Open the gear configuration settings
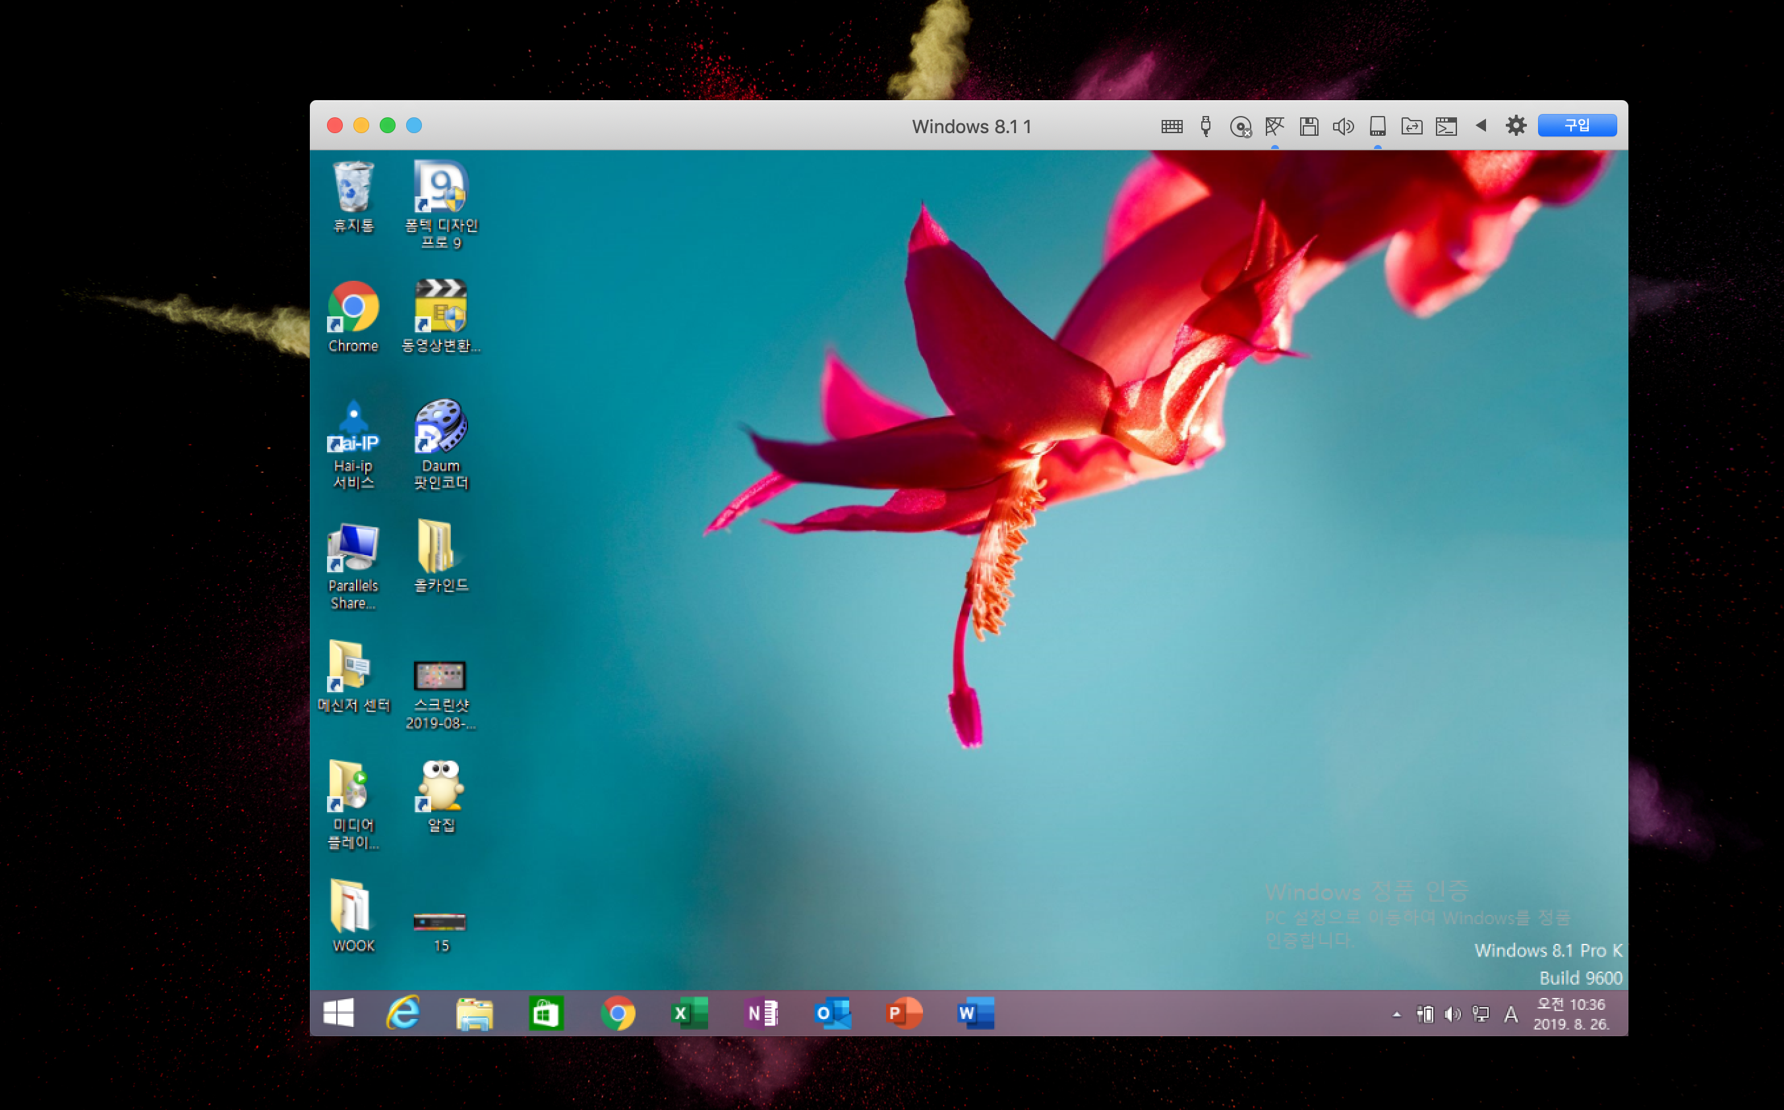This screenshot has width=1784, height=1110. click(1515, 125)
